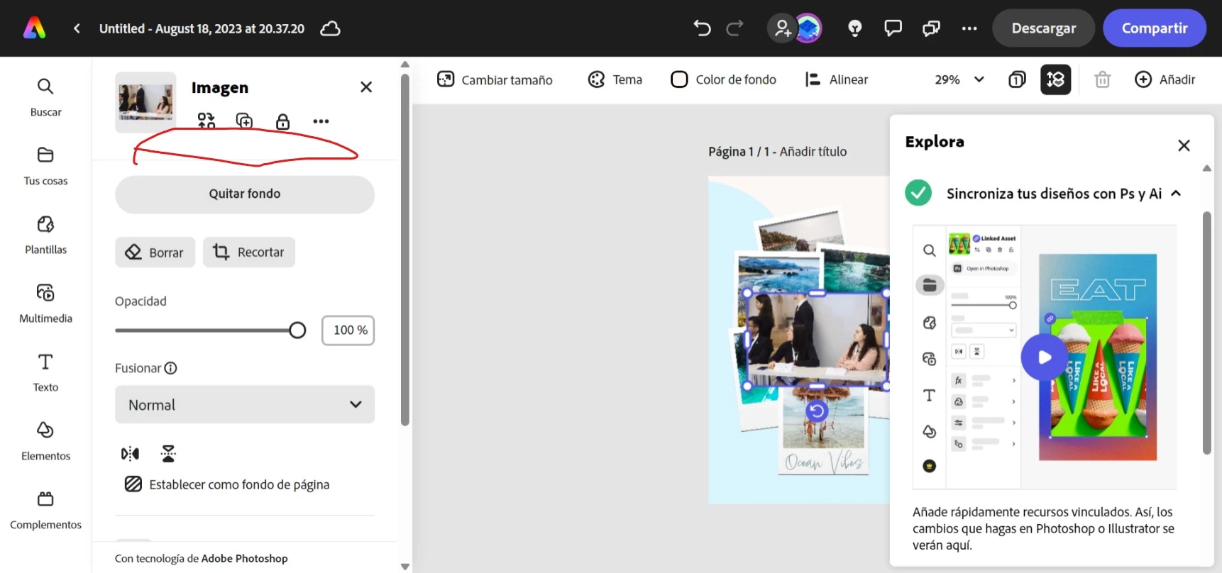Image resolution: width=1222 pixels, height=573 pixels.
Task: Open the Multimedia panel
Action: coord(45,304)
